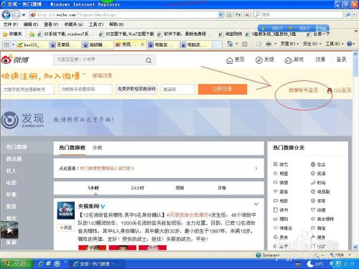Click 免费获取短信激活码 button
This screenshot has width=359, height=269.
click(136, 89)
